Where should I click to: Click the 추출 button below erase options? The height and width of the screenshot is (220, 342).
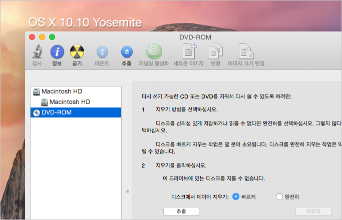(x=181, y=211)
